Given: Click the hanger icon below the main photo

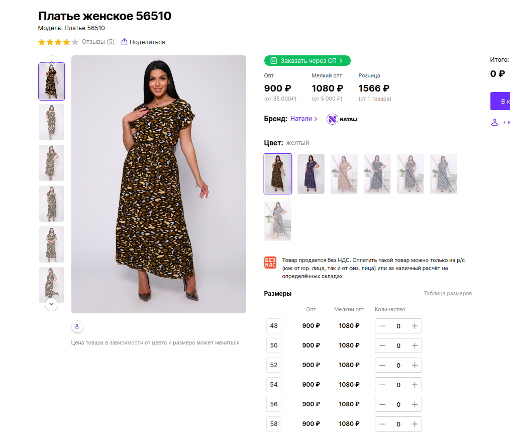Looking at the screenshot, I should click(x=77, y=326).
